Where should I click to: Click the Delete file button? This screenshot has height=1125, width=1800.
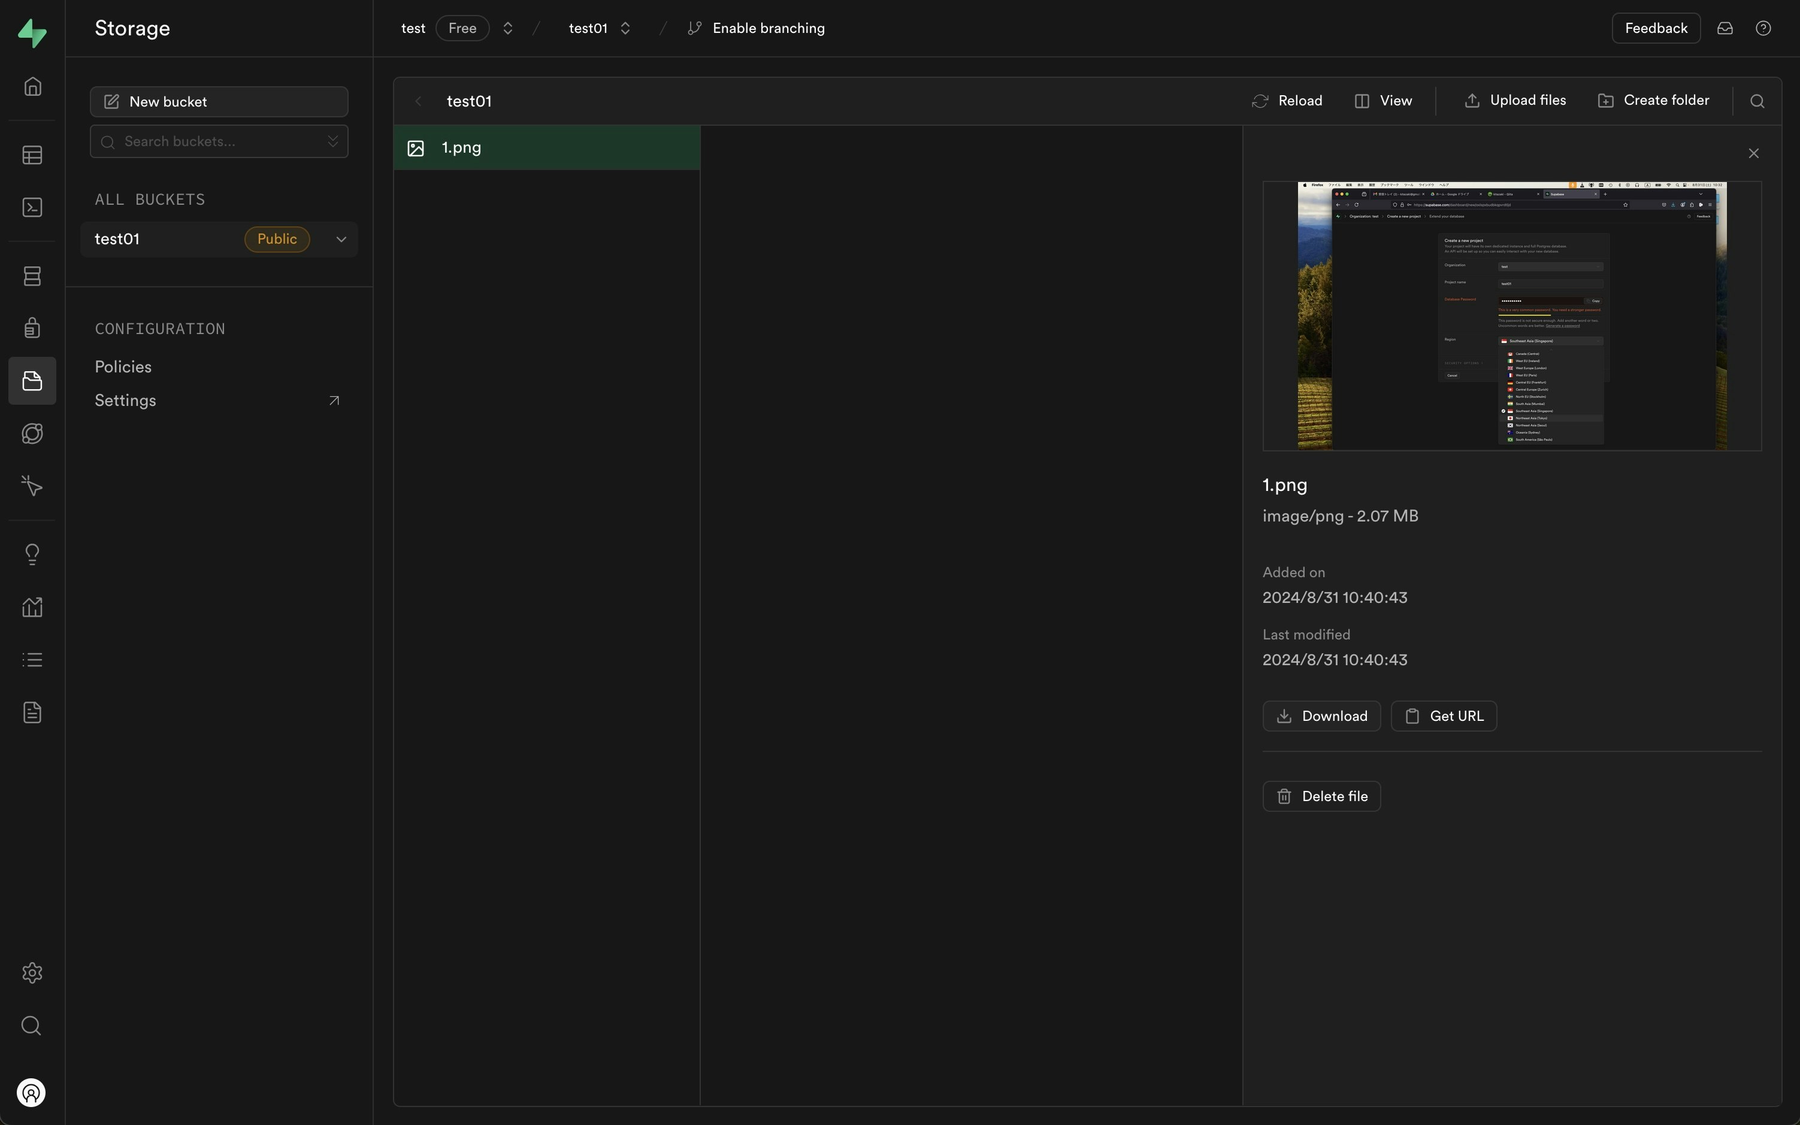tap(1321, 796)
